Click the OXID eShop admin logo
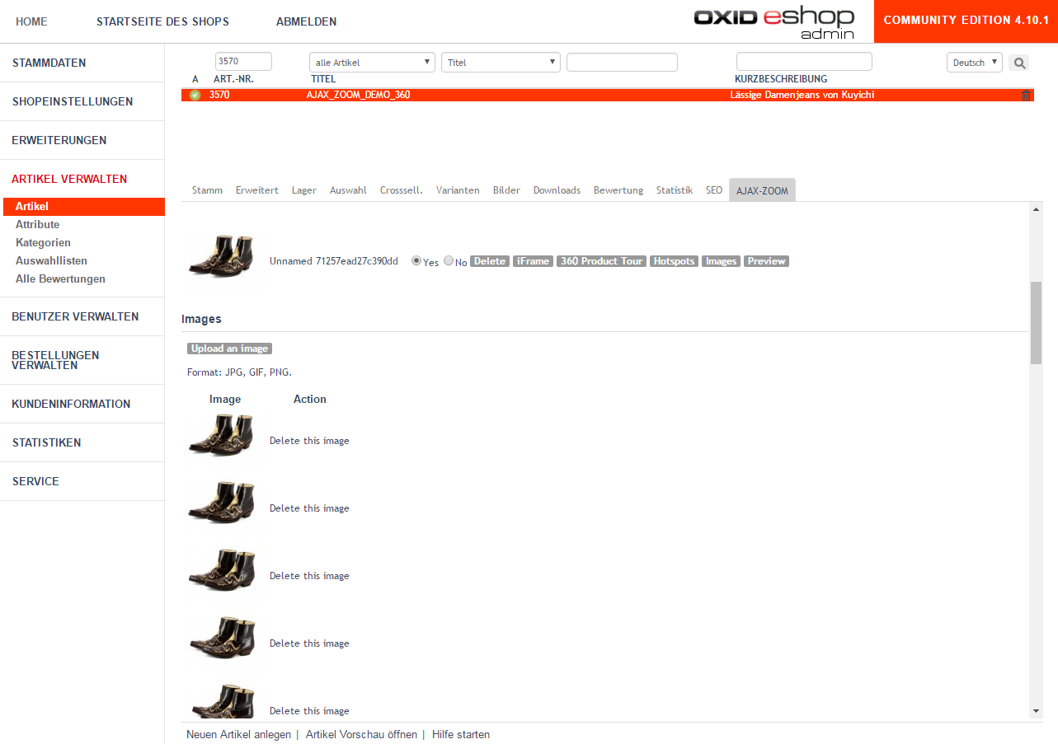The height and width of the screenshot is (744, 1058). (774, 23)
